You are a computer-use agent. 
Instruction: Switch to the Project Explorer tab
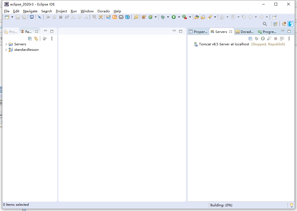pos(11,32)
